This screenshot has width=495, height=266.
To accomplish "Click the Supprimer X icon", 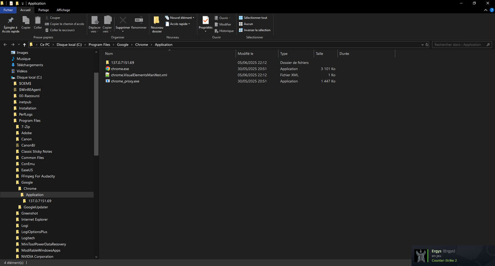I will pyautogui.click(x=123, y=20).
